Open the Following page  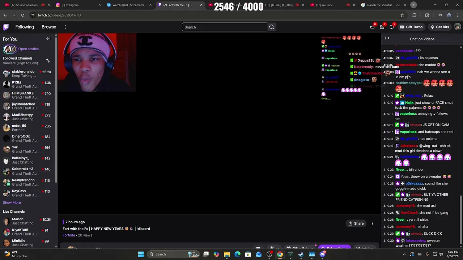tap(25, 27)
